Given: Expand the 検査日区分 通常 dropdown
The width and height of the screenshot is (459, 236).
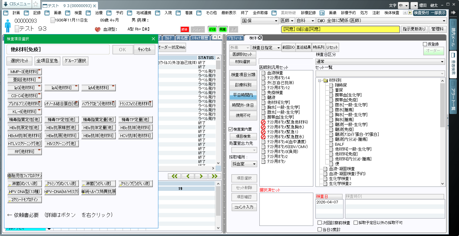Looking at the screenshot, I should pyautogui.click(x=380, y=62).
